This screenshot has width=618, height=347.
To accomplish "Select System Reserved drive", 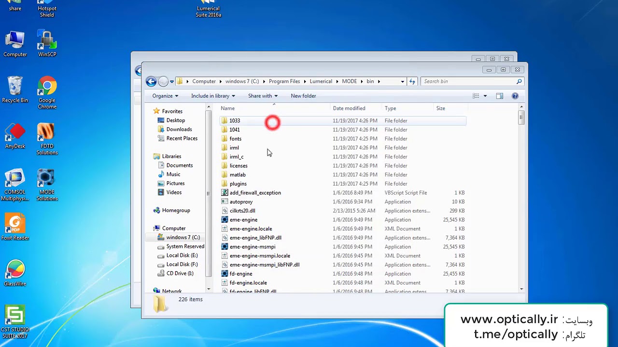I will (185, 246).
